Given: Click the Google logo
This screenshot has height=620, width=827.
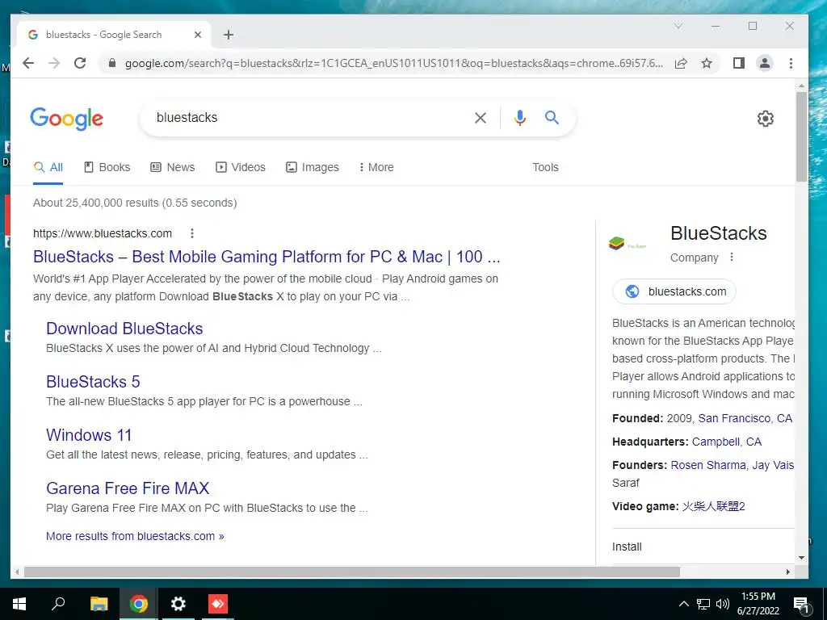Looking at the screenshot, I should (x=66, y=119).
